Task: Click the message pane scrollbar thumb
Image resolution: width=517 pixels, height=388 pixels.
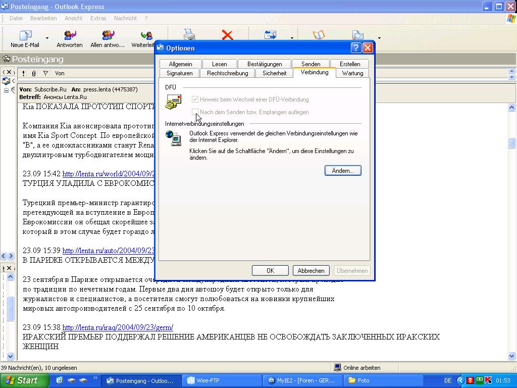Action: tap(511, 142)
